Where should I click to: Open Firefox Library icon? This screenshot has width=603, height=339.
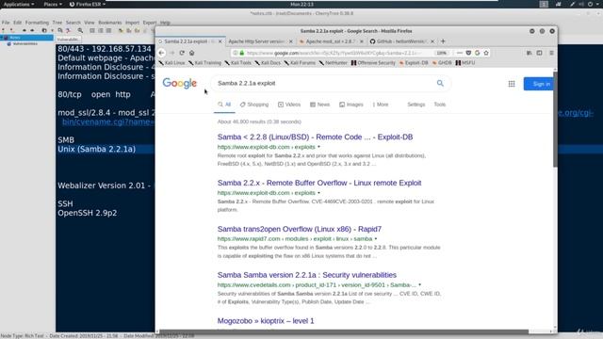point(530,53)
